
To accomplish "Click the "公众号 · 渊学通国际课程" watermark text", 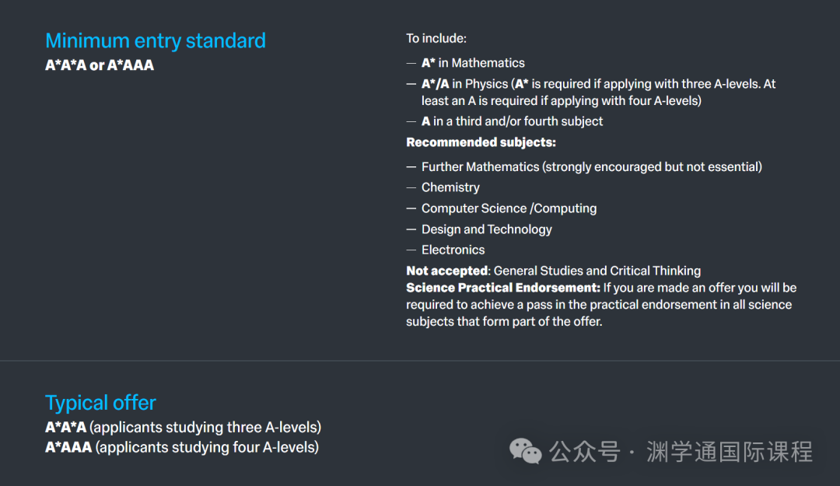I will click(x=681, y=451).
